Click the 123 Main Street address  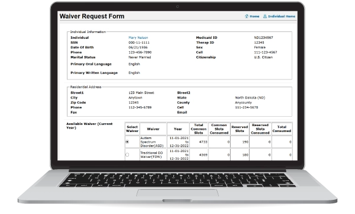click(141, 93)
